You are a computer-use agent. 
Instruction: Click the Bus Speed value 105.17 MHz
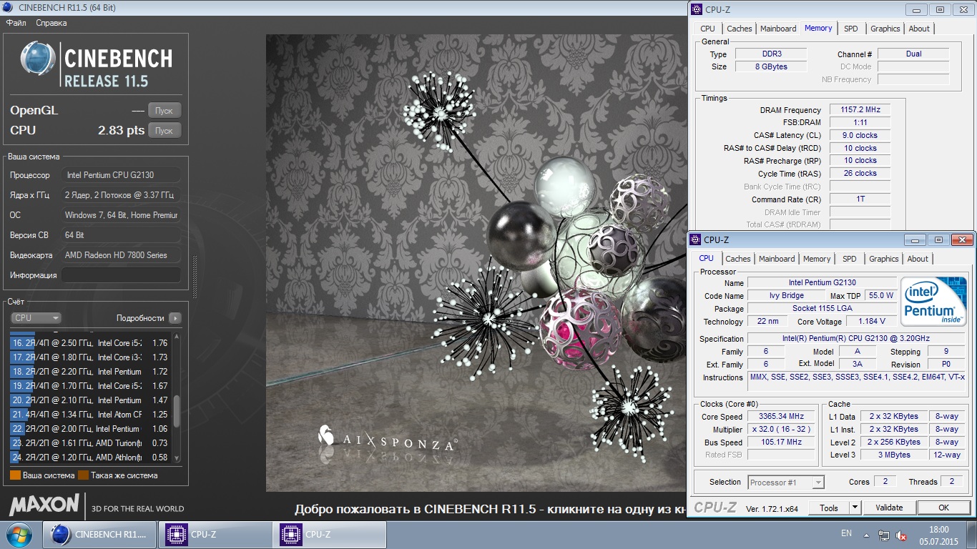point(782,442)
